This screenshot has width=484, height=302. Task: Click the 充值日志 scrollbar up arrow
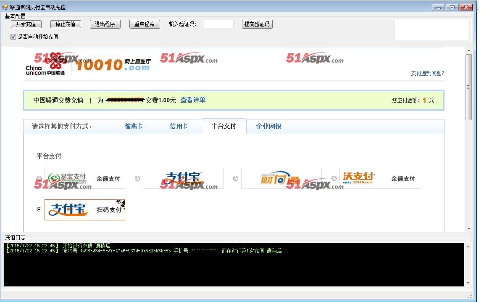[x=468, y=246]
